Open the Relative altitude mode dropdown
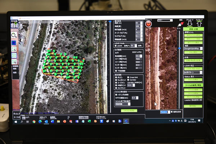The width and height of the screenshot is (216, 144). coord(165,112)
